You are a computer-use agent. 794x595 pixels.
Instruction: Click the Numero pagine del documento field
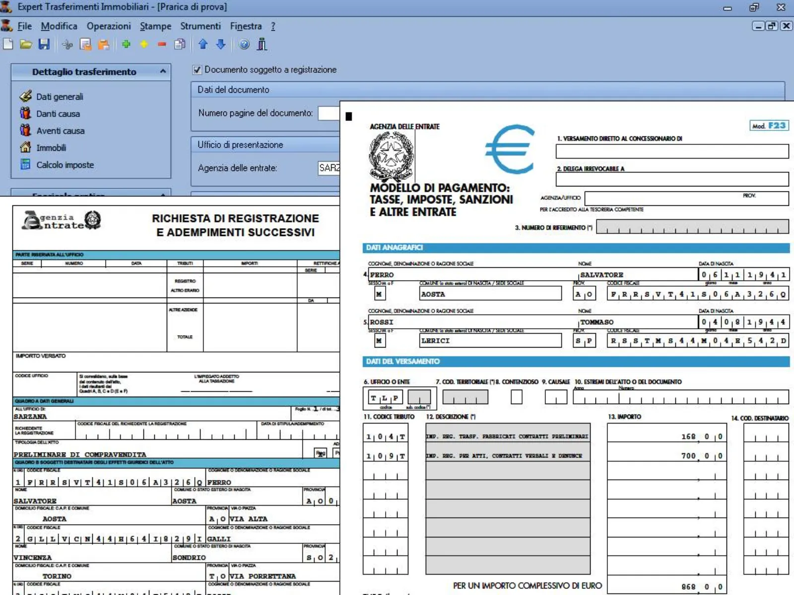pos(329,113)
